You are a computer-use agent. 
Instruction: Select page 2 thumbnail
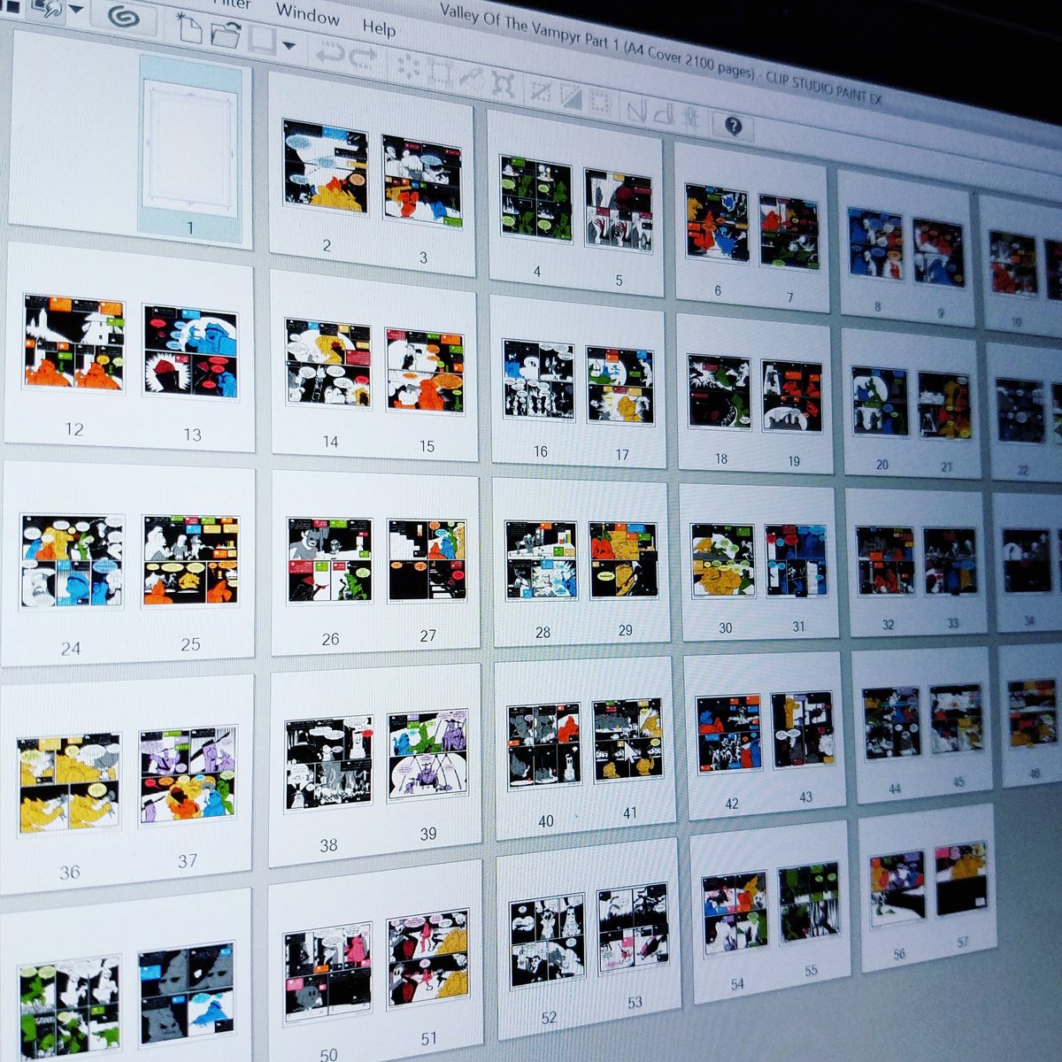(325, 166)
